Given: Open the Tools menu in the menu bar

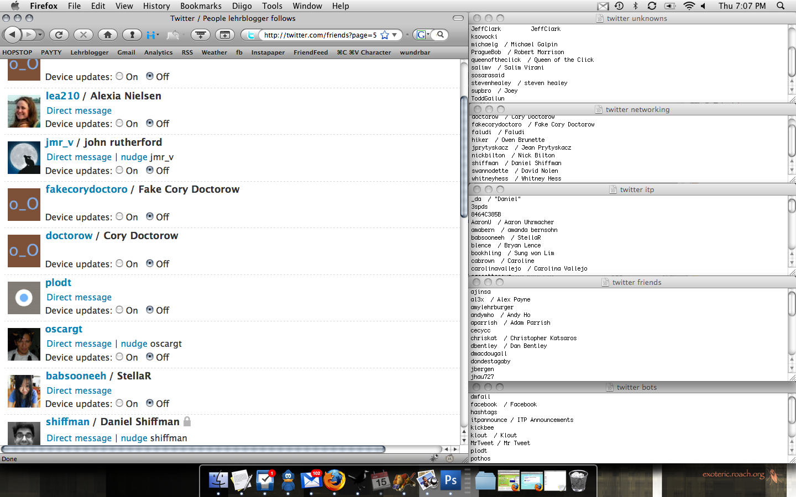Looking at the screenshot, I should 272,6.
